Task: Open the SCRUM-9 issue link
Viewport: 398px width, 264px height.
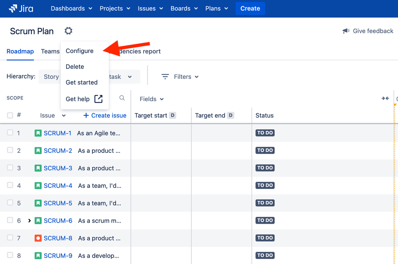Action: click(58, 256)
